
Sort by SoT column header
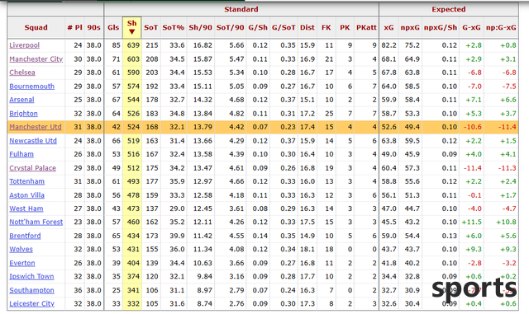(x=150, y=28)
